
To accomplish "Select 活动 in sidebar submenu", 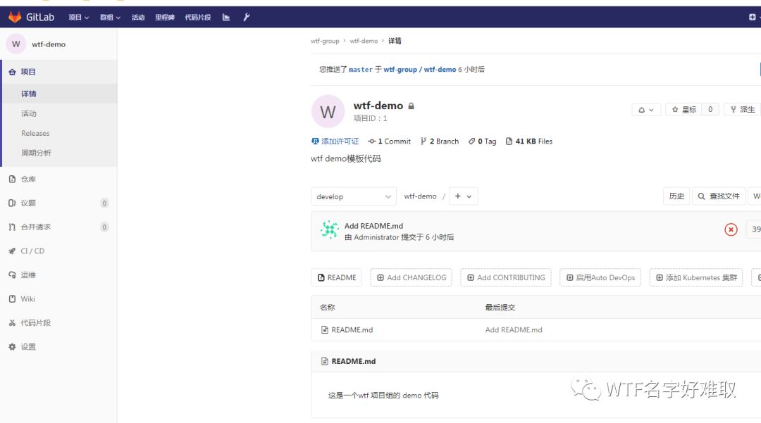I will point(29,113).
